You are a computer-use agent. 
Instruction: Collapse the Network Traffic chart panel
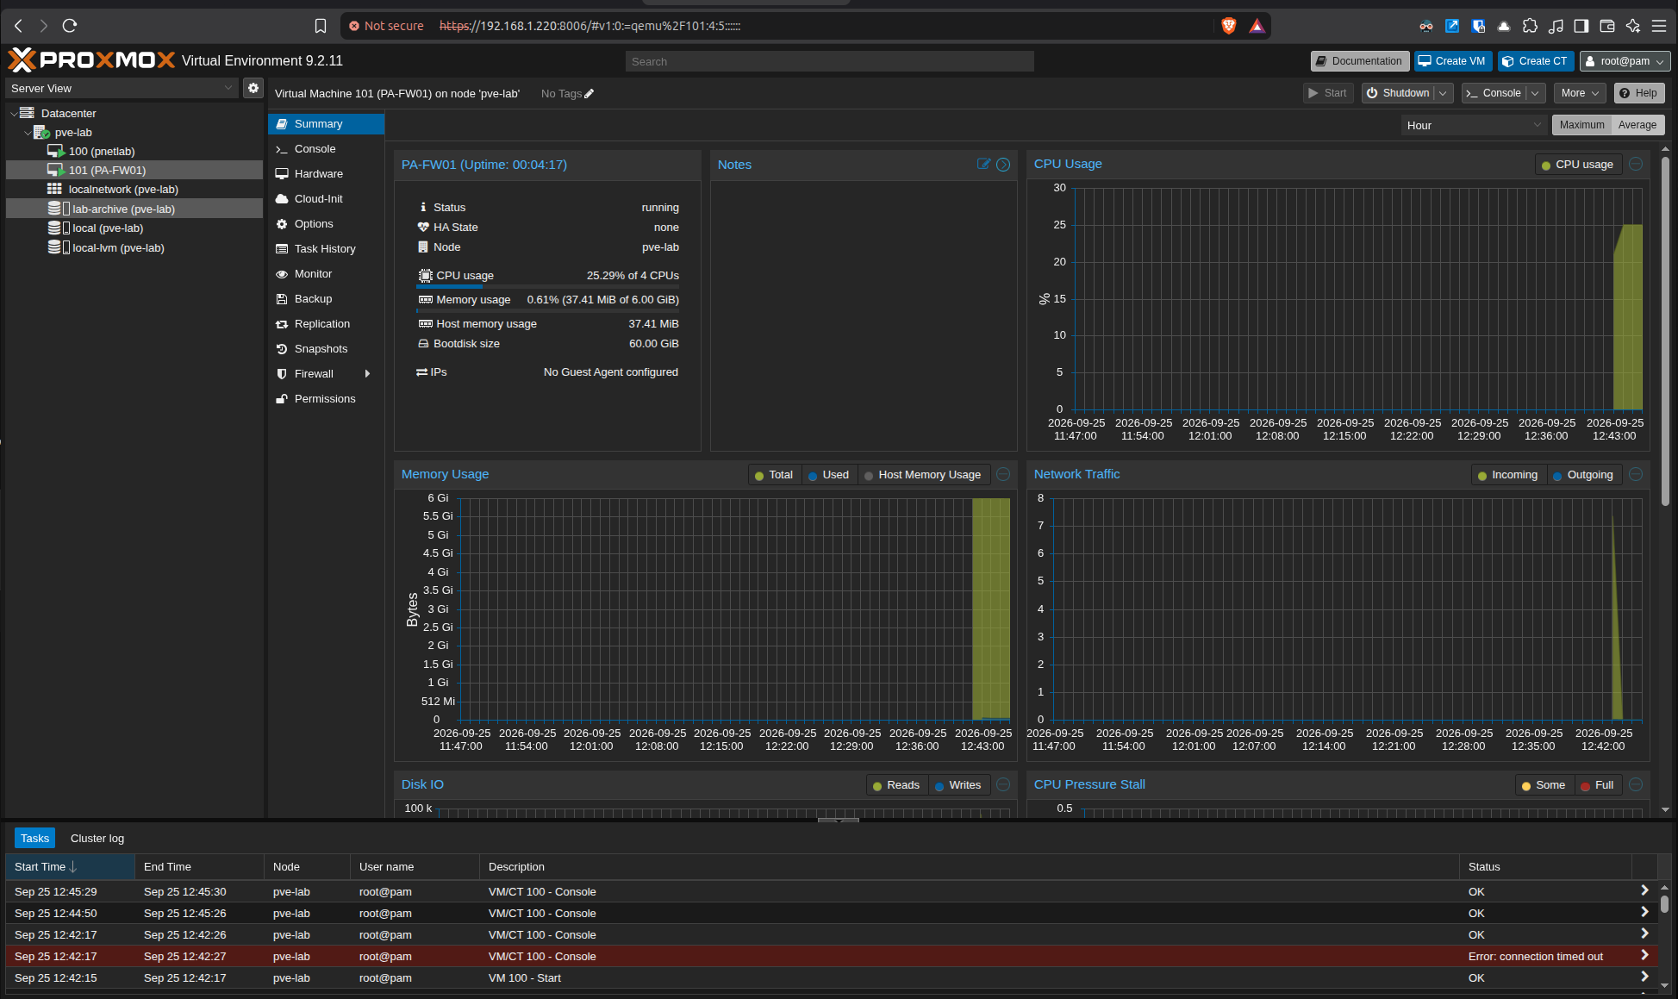1636,474
